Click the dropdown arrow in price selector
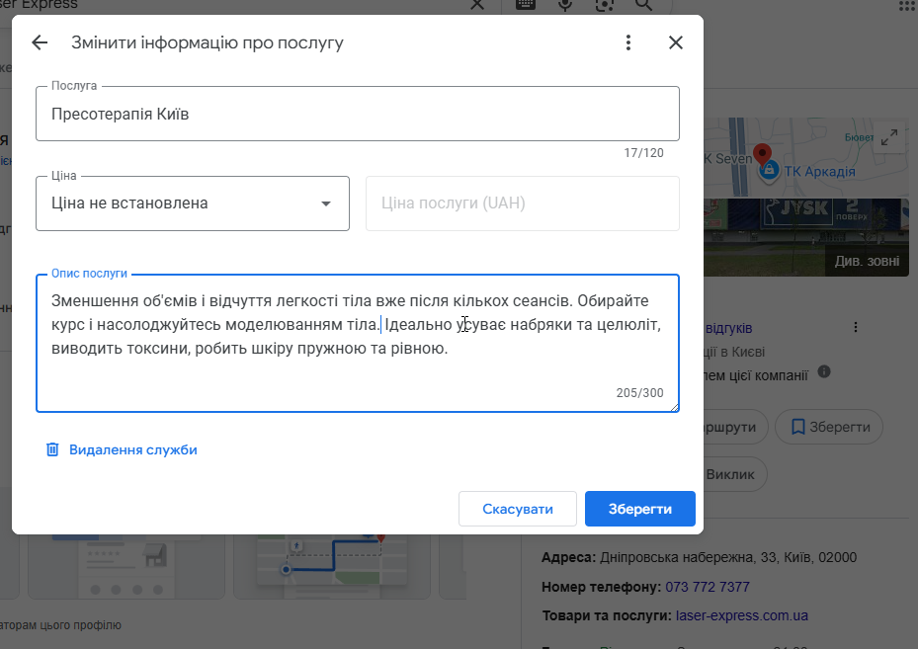Viewport: 918px width, 649px height. click(x=326, y=203)
